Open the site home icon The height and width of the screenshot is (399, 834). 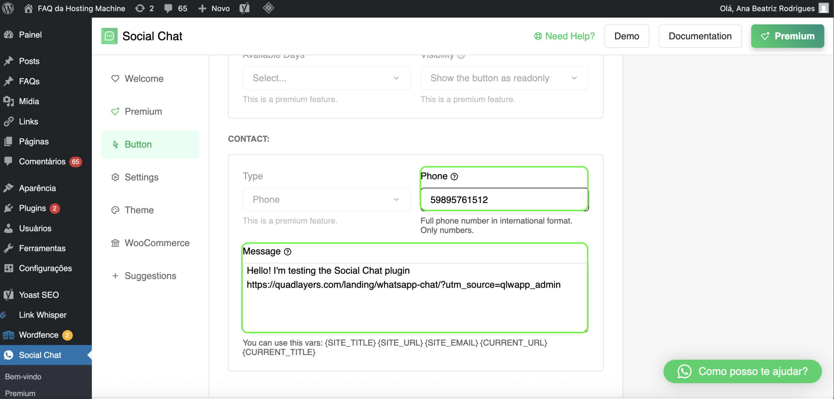click(28, 8)
